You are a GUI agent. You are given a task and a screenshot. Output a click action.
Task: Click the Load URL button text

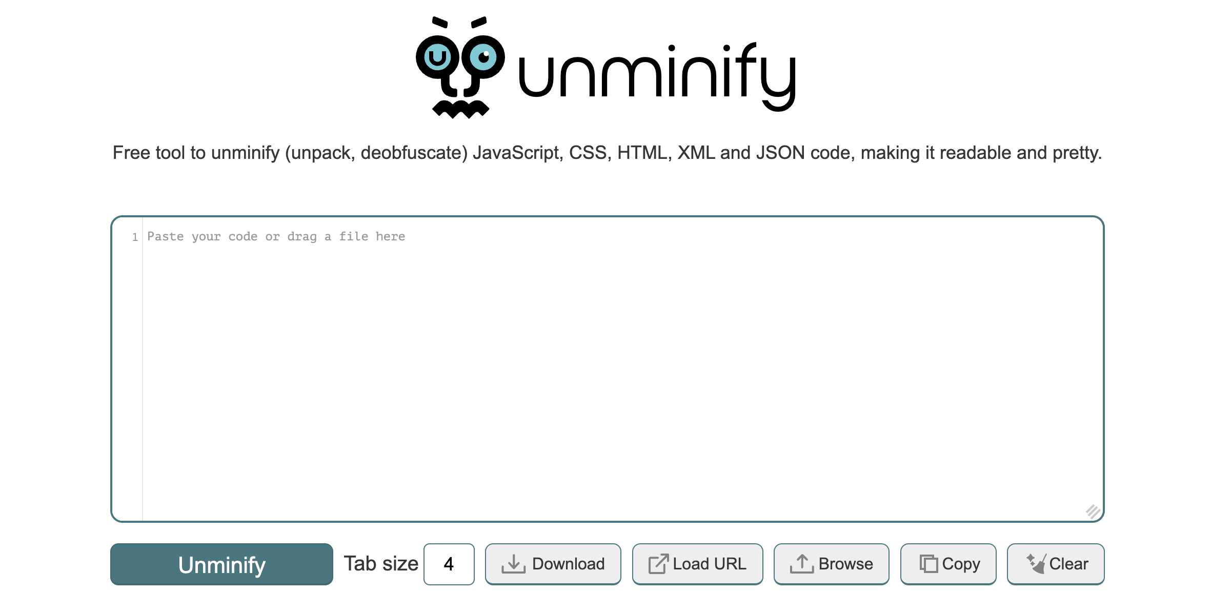click(x=709, y=564)
